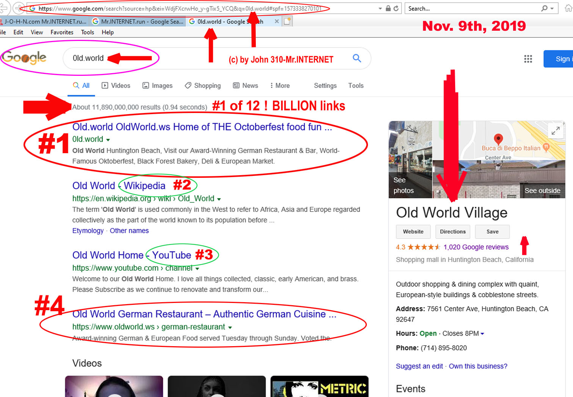Viewport: 573px width, 397px height.
Task: Click the Buca di Beppo Italian map label
Action: [x=511, y=148]
